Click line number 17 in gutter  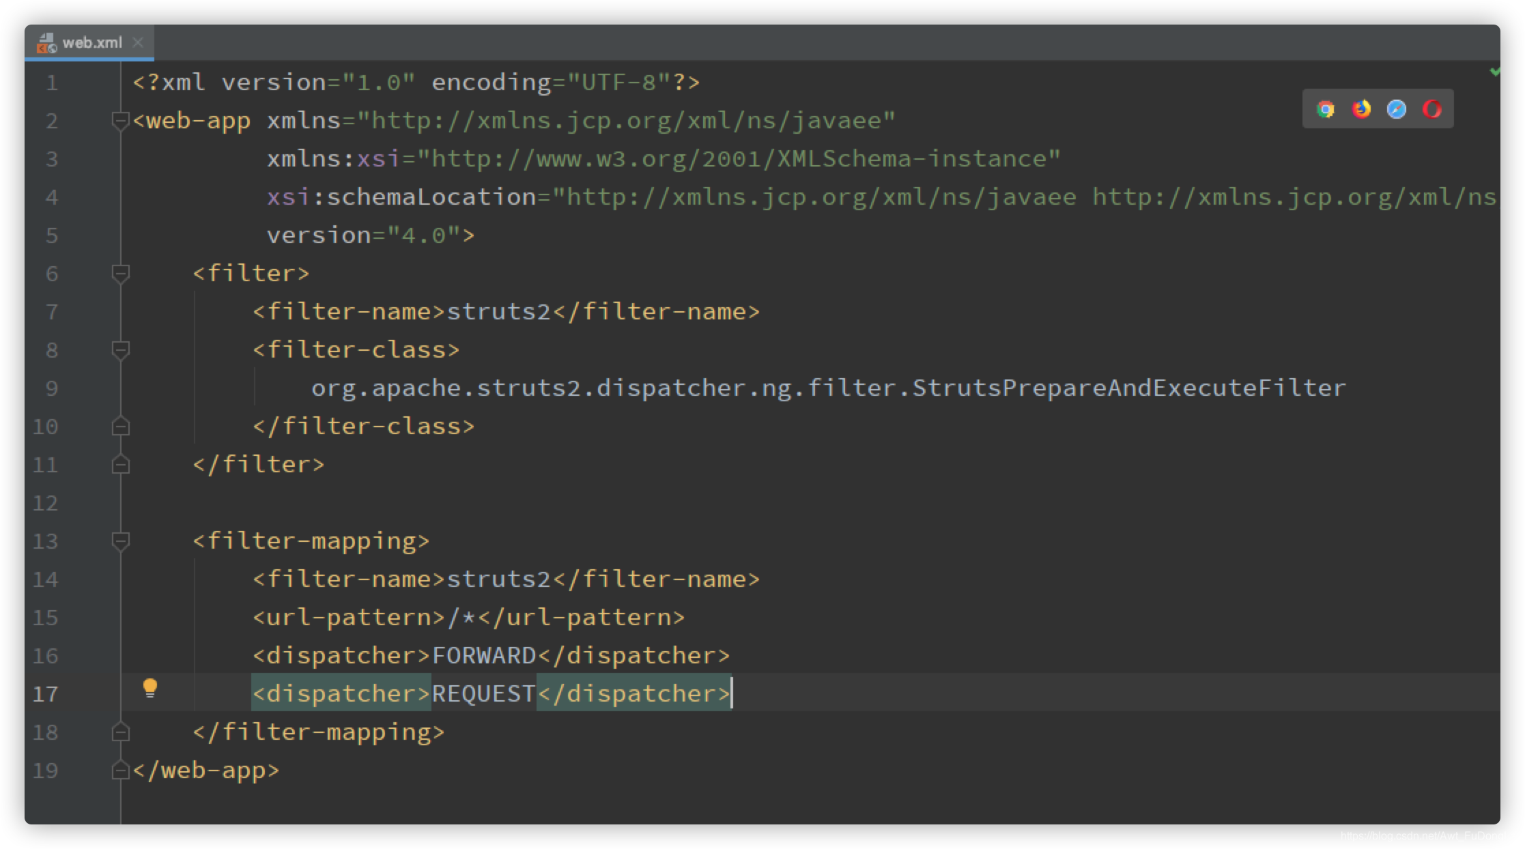click(x=45, y=695)
